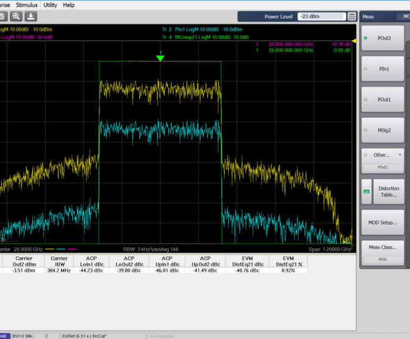
Task: Click the Carrier IBW value 384.2 MHz
Action: (59, 271)
